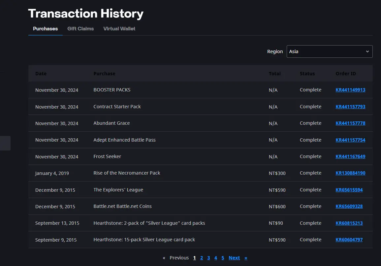This screenshot has width=381, height=266.
Task: Open order link KR60815213
Action: (x=349, y=223)
